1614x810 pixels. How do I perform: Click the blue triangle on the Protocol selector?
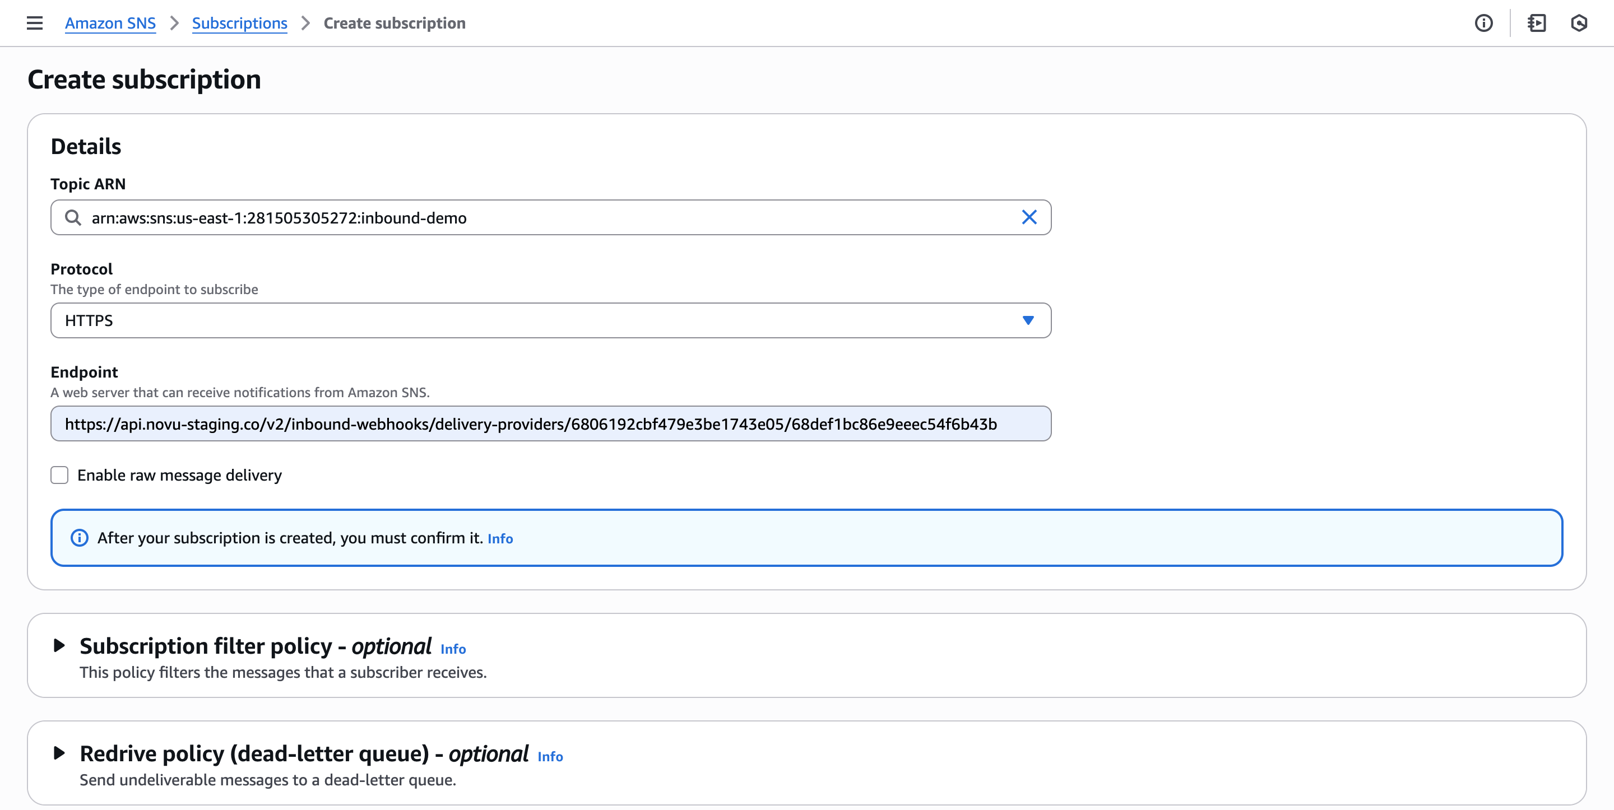point(1028,320)
